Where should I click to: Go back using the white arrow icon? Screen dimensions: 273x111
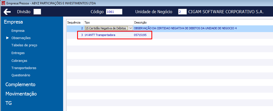[7, 12]
